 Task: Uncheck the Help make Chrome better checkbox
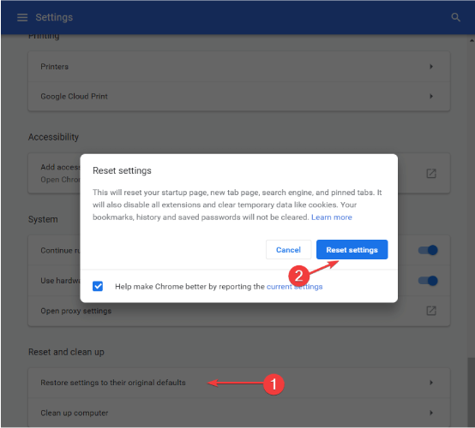click(98, 286)
